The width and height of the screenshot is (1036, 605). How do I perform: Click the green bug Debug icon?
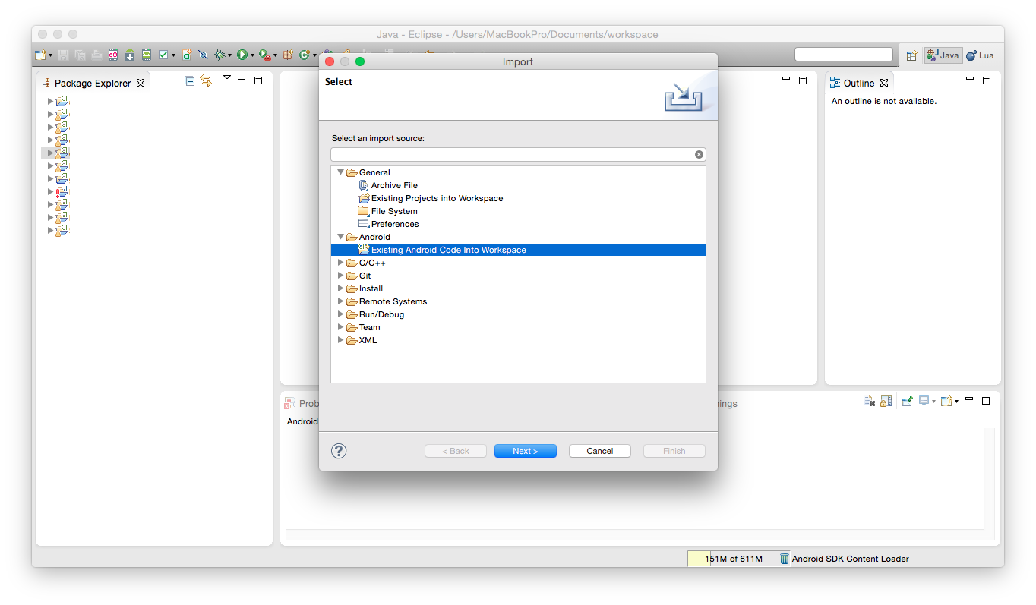(x=220, y=55)
